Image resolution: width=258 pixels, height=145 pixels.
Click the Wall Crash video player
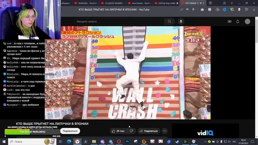coord(127,72)
